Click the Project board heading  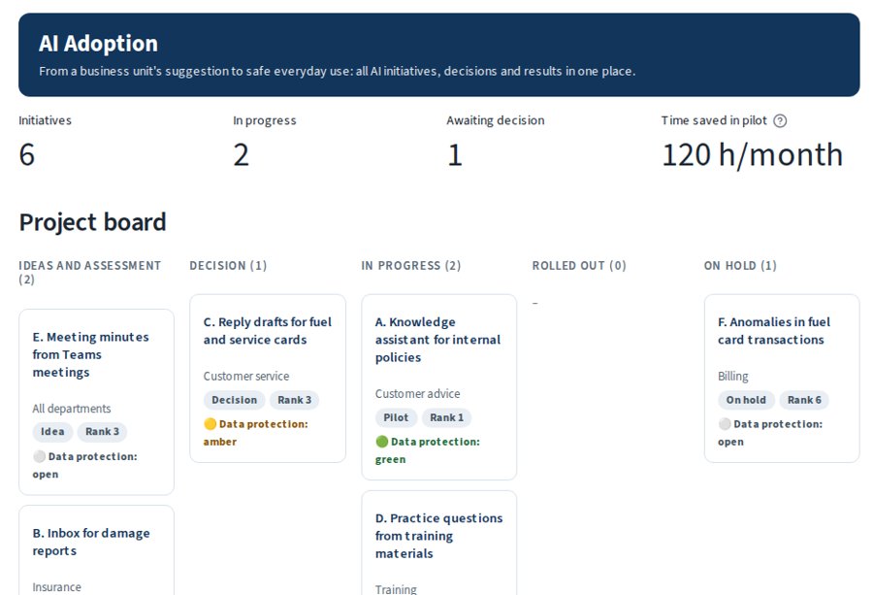92,222
